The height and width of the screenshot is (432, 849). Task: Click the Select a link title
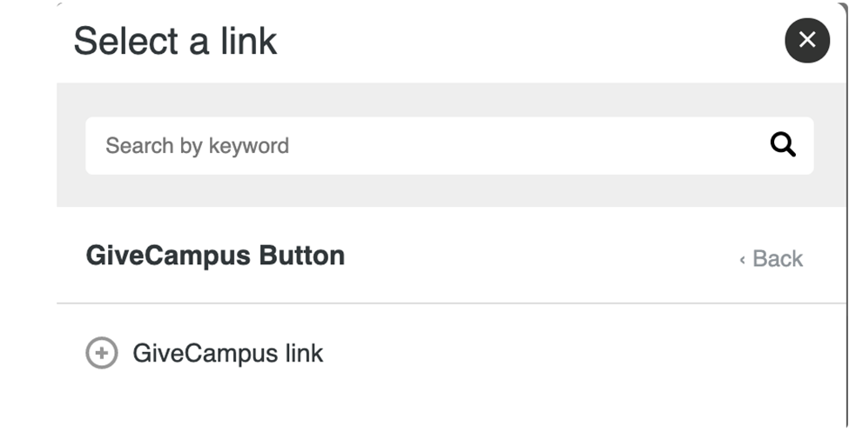(x=175, y=41)
